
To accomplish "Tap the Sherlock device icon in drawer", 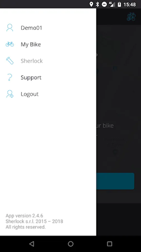I will (x=10, y=61).
